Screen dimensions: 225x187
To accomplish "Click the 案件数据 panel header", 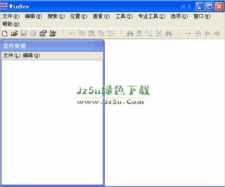I will 52,46.
